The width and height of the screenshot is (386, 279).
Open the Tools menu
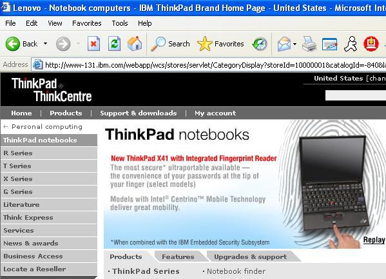[120, 23]
